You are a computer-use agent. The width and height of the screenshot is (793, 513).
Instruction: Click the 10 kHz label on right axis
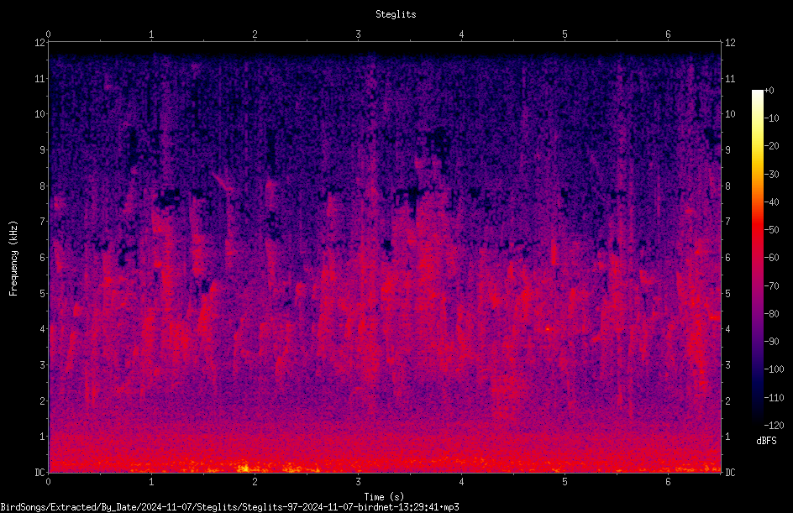coord(730,113)
